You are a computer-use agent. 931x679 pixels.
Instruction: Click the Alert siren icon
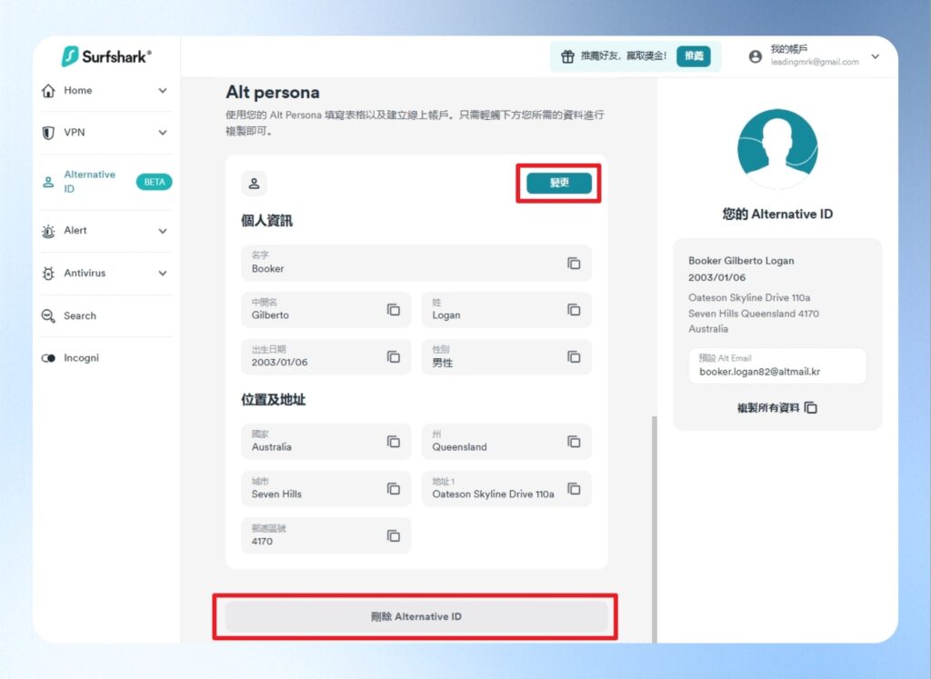coord(49,231)
